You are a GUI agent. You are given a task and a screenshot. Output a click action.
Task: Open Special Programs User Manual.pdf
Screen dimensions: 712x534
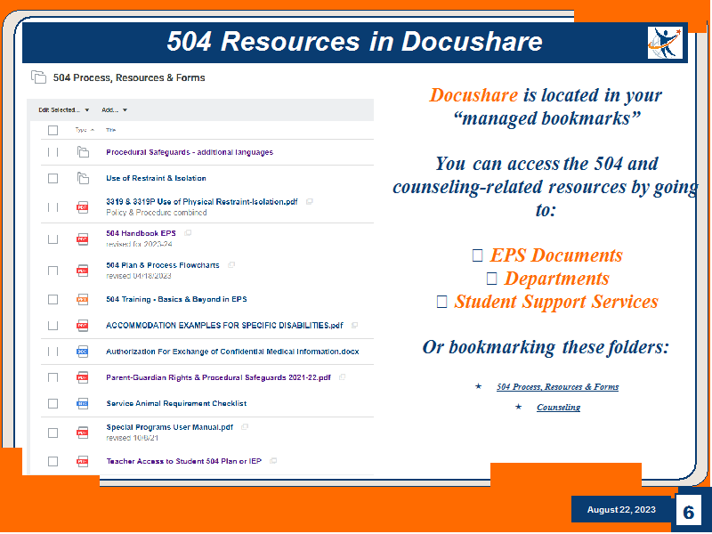169,427
